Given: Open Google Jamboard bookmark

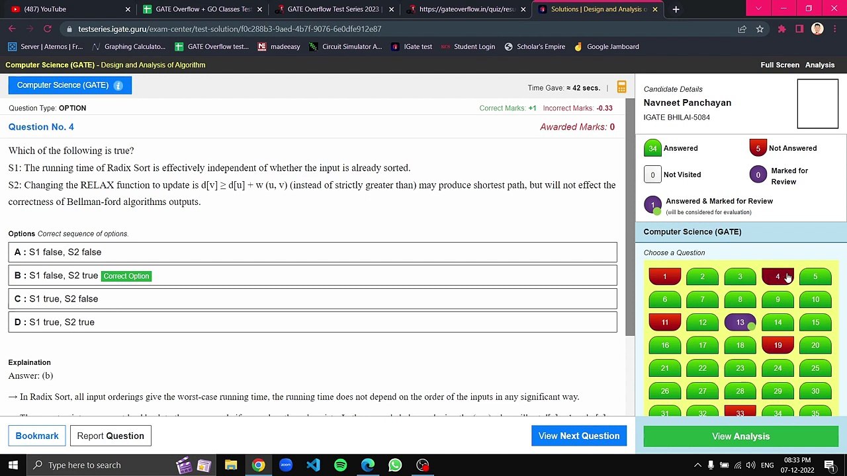Looking at the screenshot, I should [606, 47].
